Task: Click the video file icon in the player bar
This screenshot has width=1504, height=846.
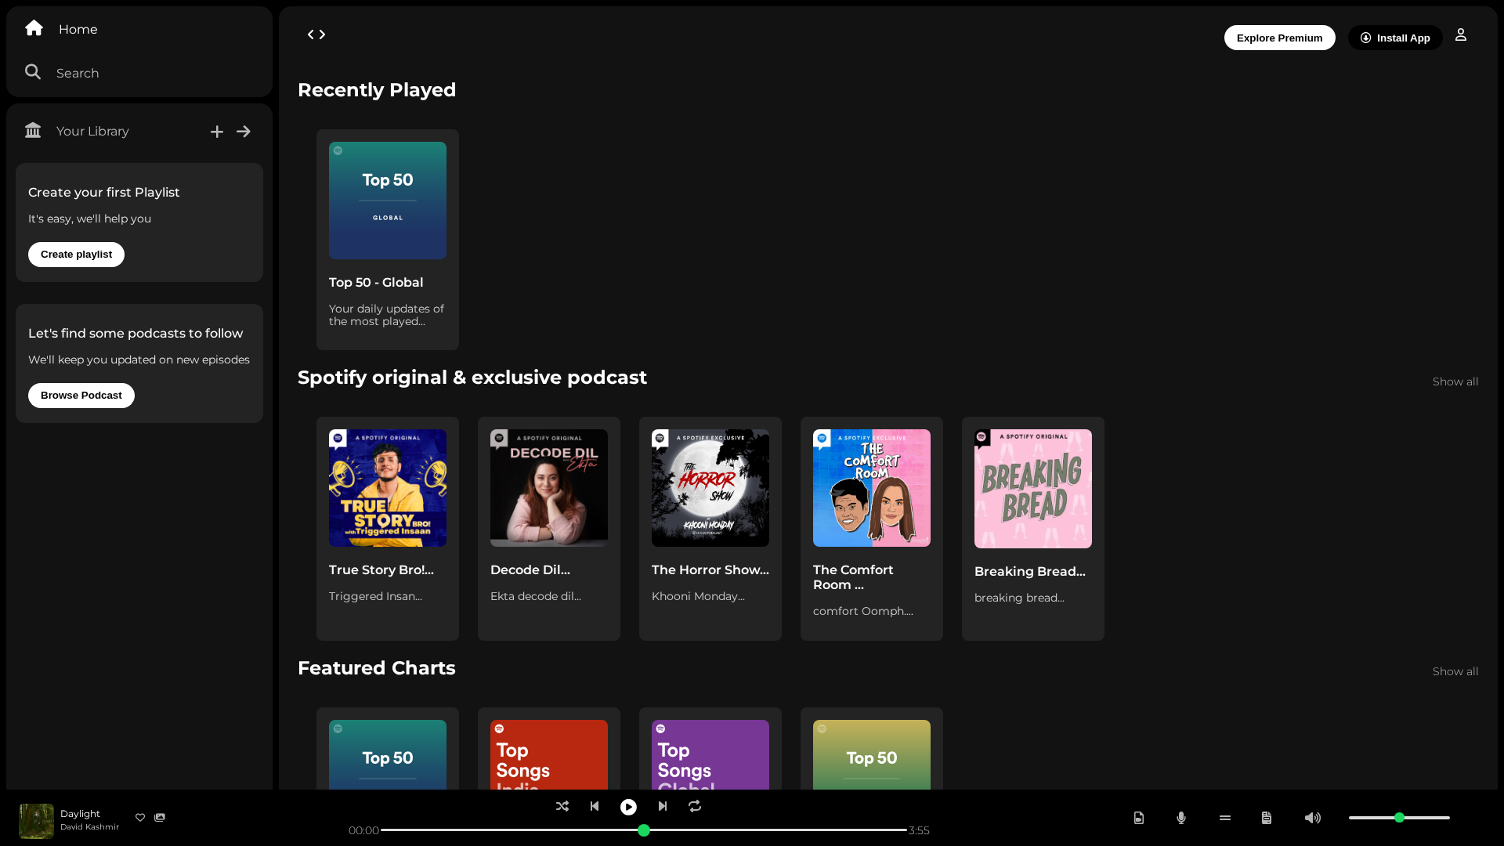Action: (1139, 818)
